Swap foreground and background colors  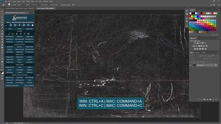(3, 70)
